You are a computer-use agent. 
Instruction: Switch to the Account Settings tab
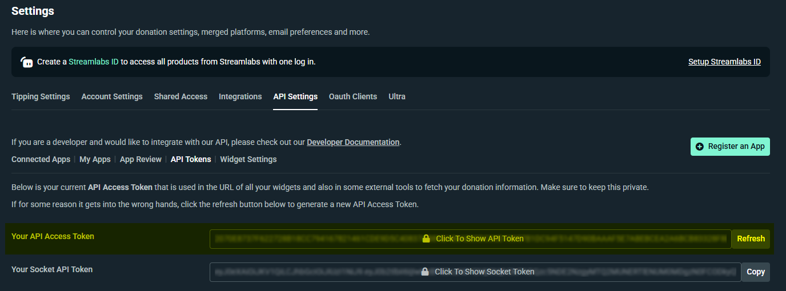(x=112, y=97)
